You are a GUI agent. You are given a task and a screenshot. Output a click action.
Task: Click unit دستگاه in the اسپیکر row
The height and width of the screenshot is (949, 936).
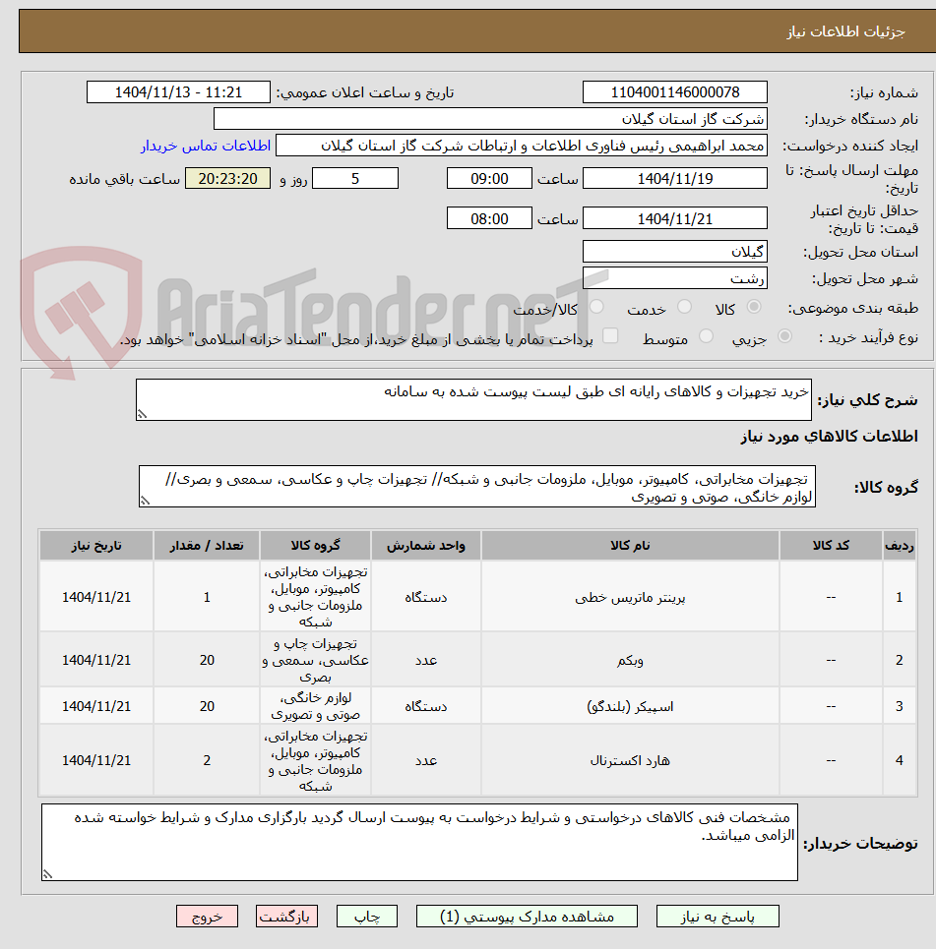pos(426,706)
